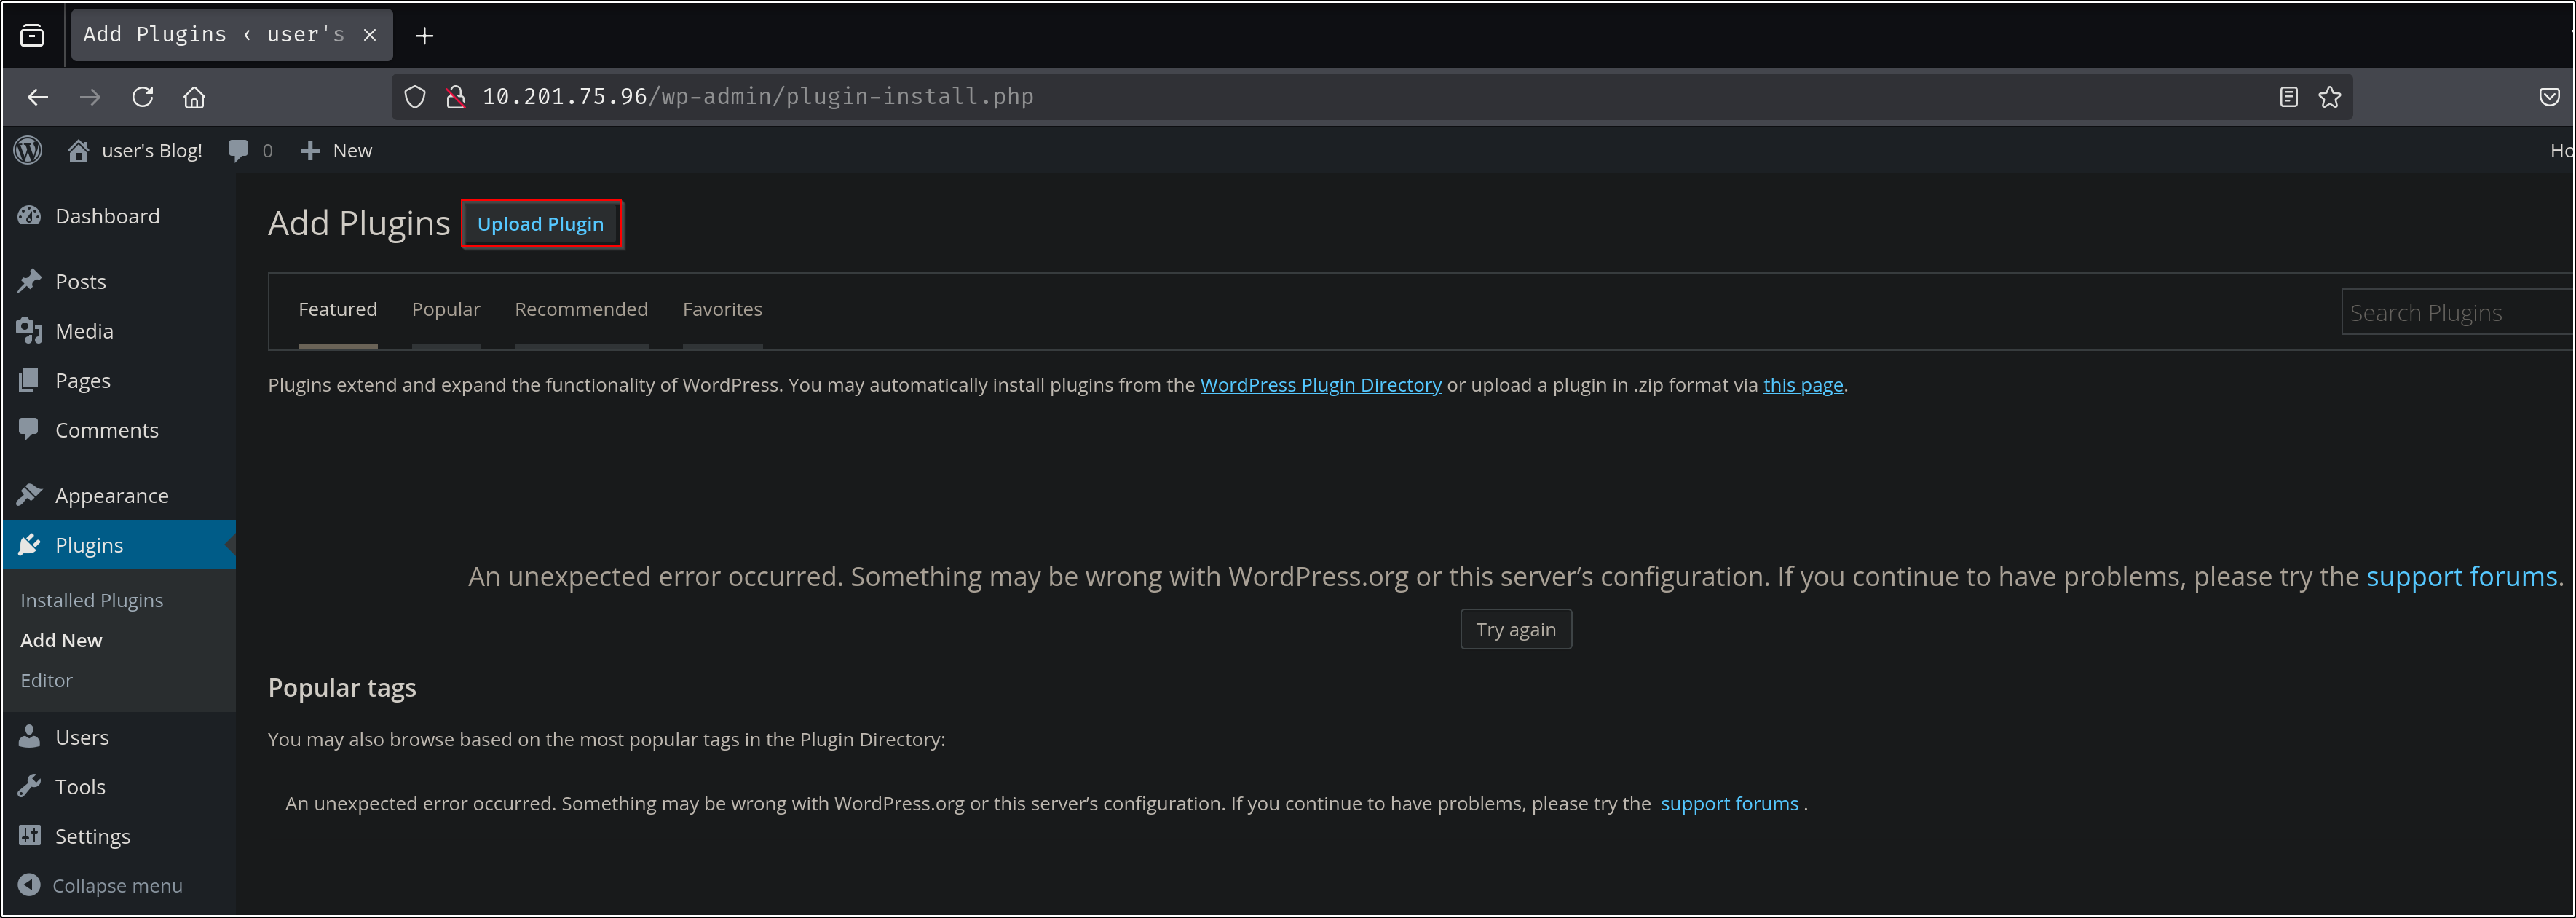Open the Favorites tab

click(x=722, y=309)
